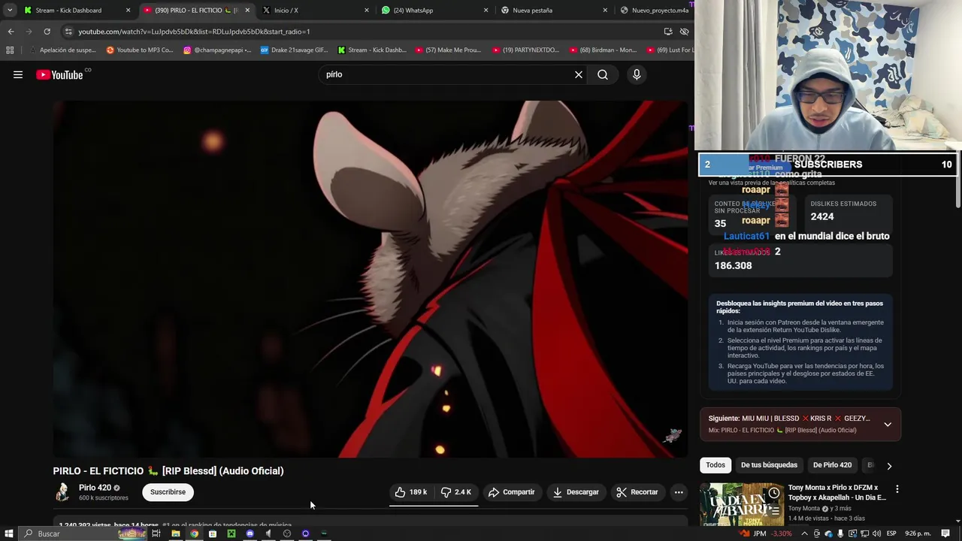962x541 pixels.
Task: Open the 'Drake 21savage GIF' bookmark
Action: [295, 50]
